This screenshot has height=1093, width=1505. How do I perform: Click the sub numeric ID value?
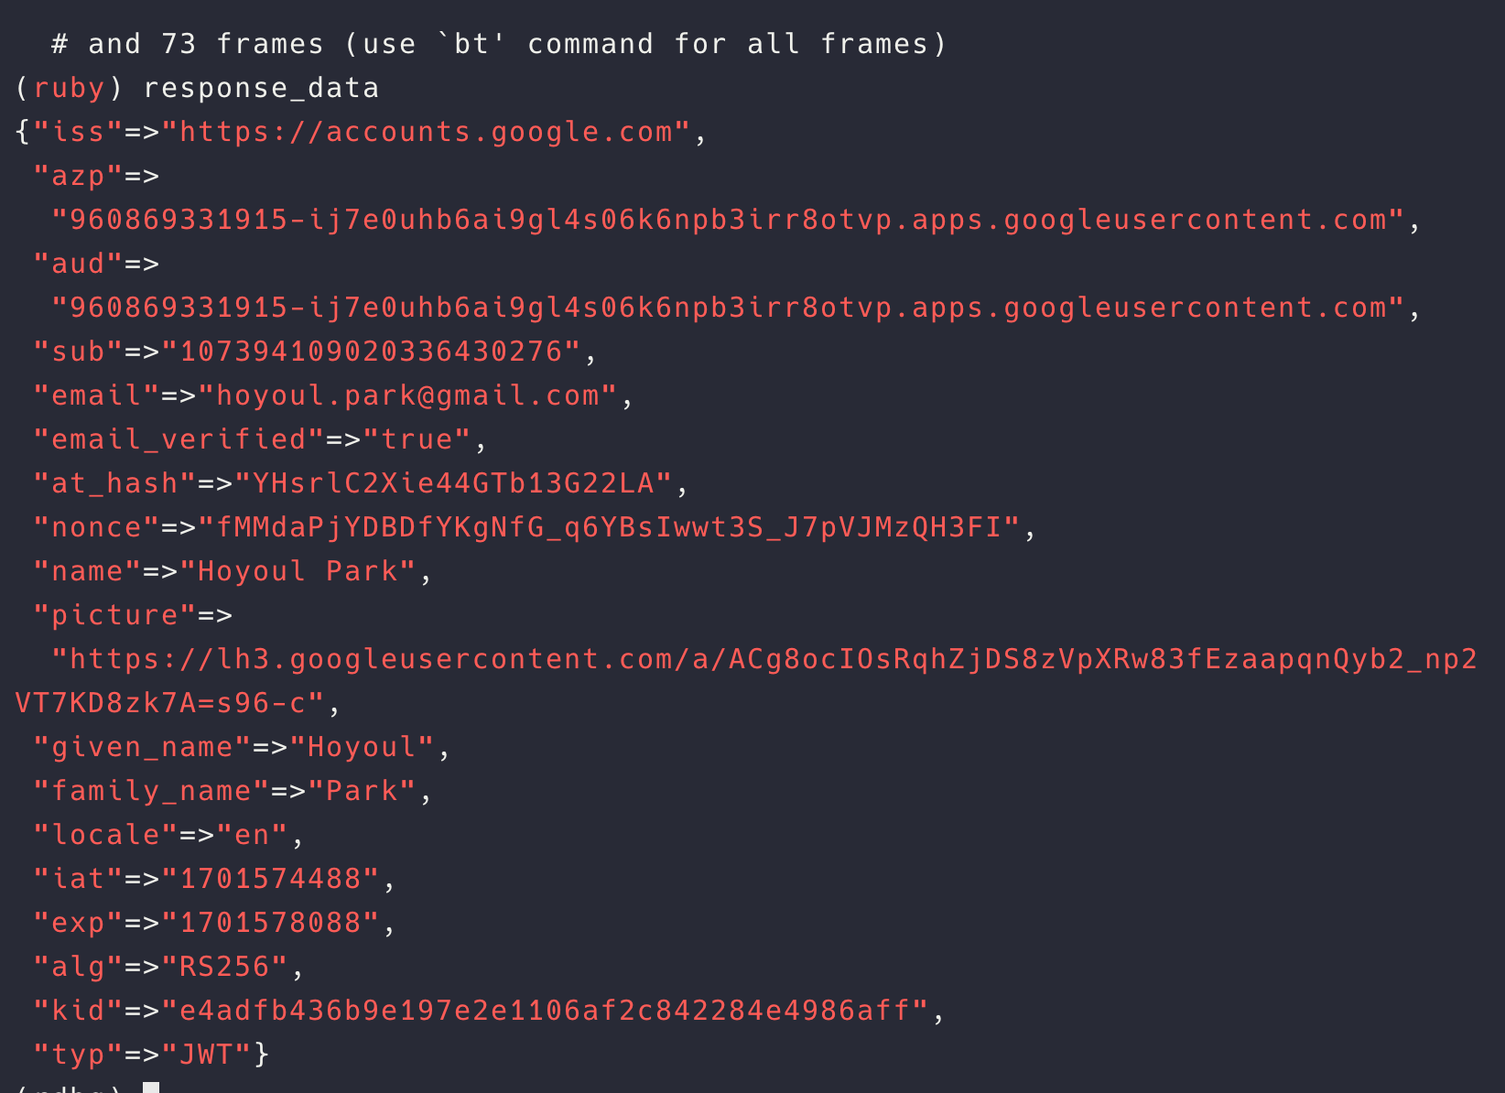[371, 352]
